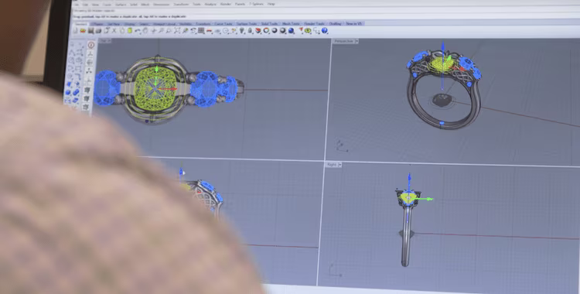
Task: Switch to the Curve Tools tab
Action: click(x=223, y=24)
